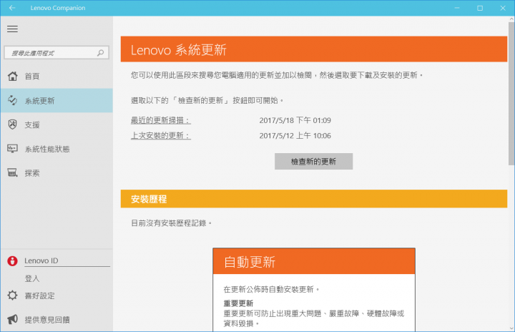Click the 提供意見回饋 megaphone icon
515x332 pixels.
pyautogui.click(x=12, y=319)
